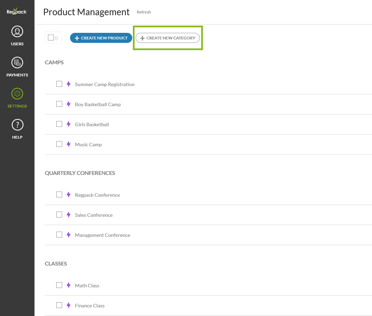The image size is (372, 316).
Task: Click the Create New Product button
Action: point(101,38)
